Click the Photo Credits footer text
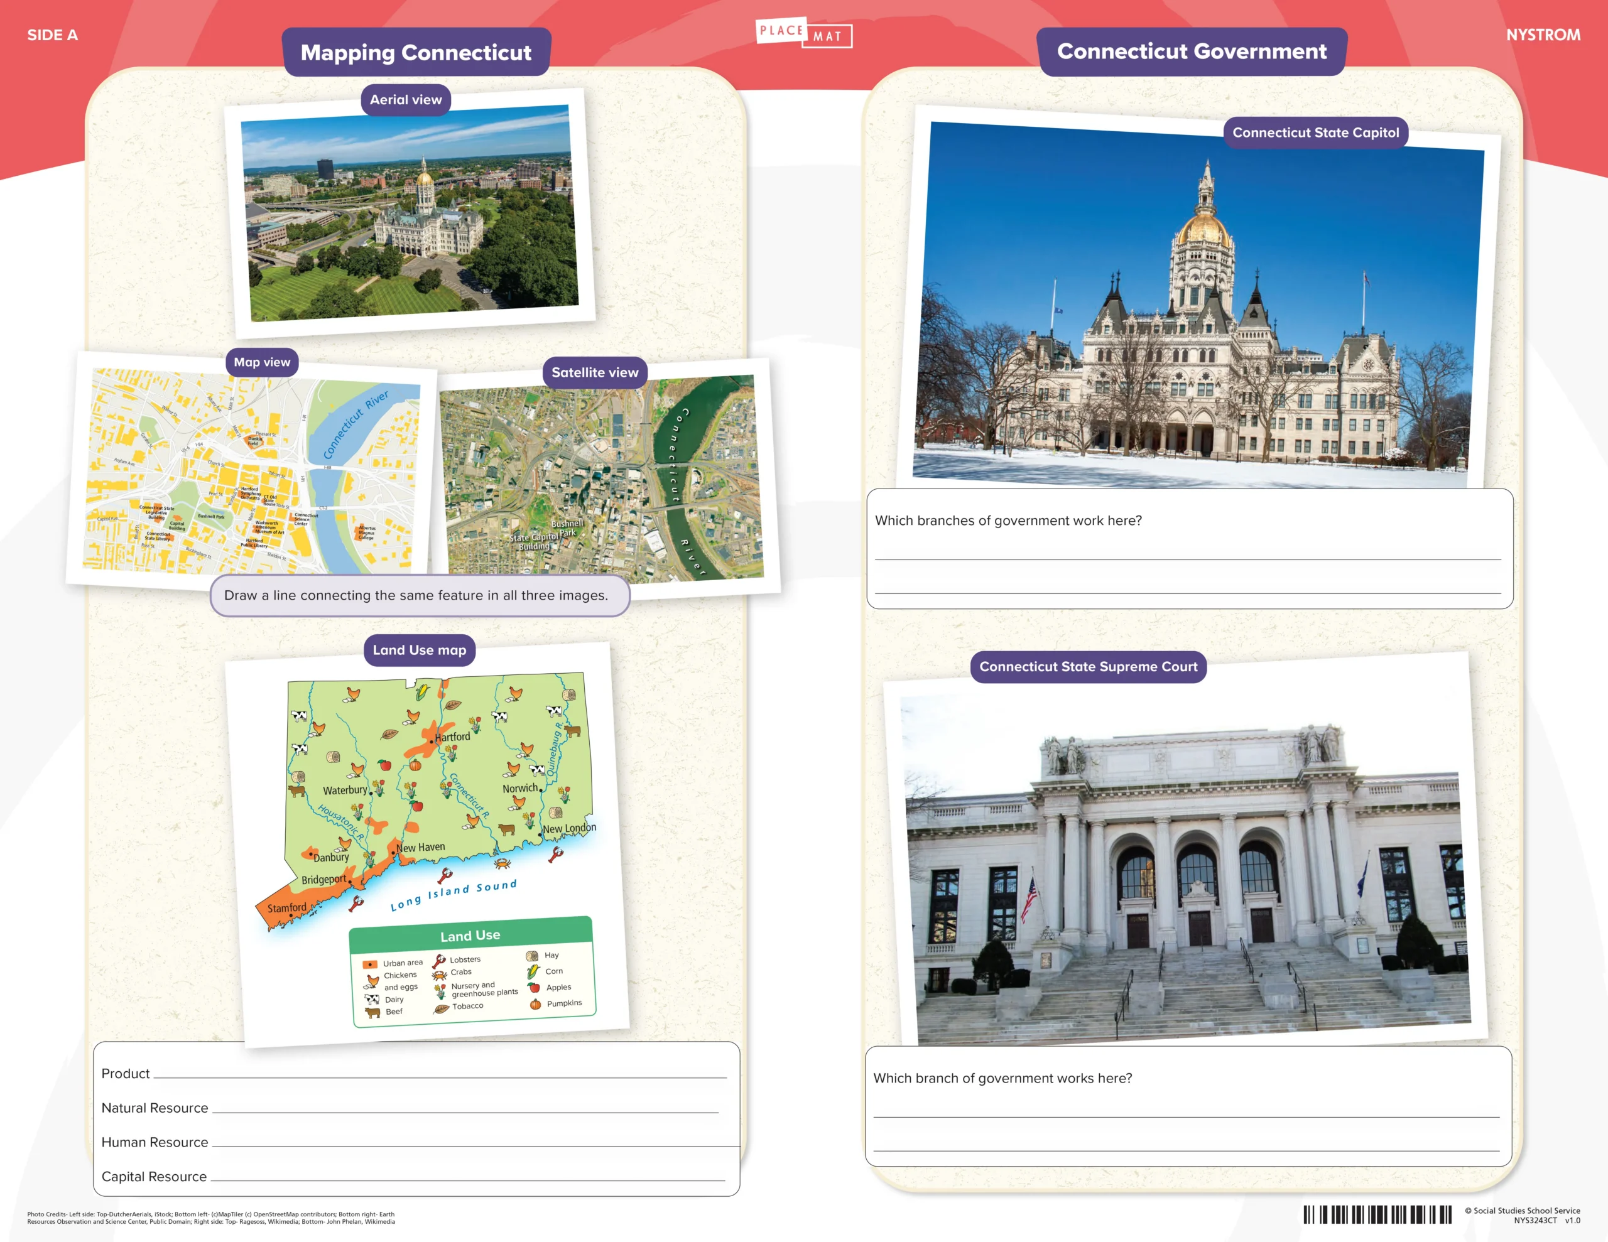The height and width of the screenshot is (1242, 1608). click(x=211, y=1218)
